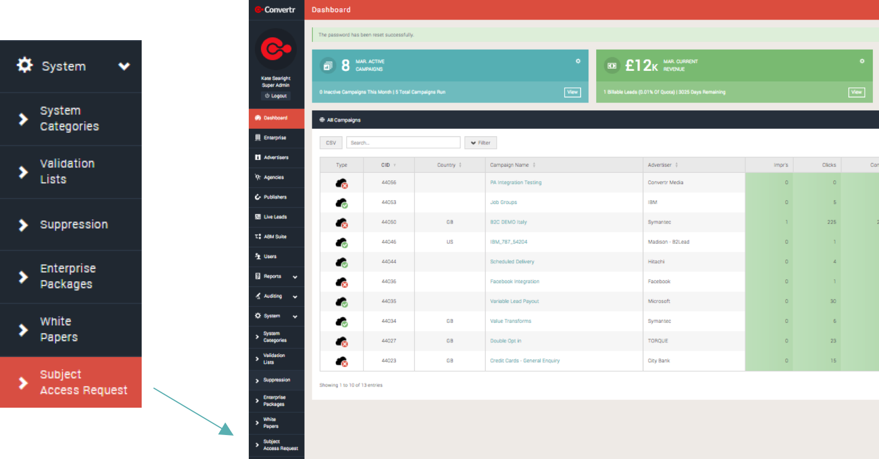Screen dimensions: 879x459
Task: Click View on the active campaigns card
Action: pyautogui.click(x=572, y=92)
